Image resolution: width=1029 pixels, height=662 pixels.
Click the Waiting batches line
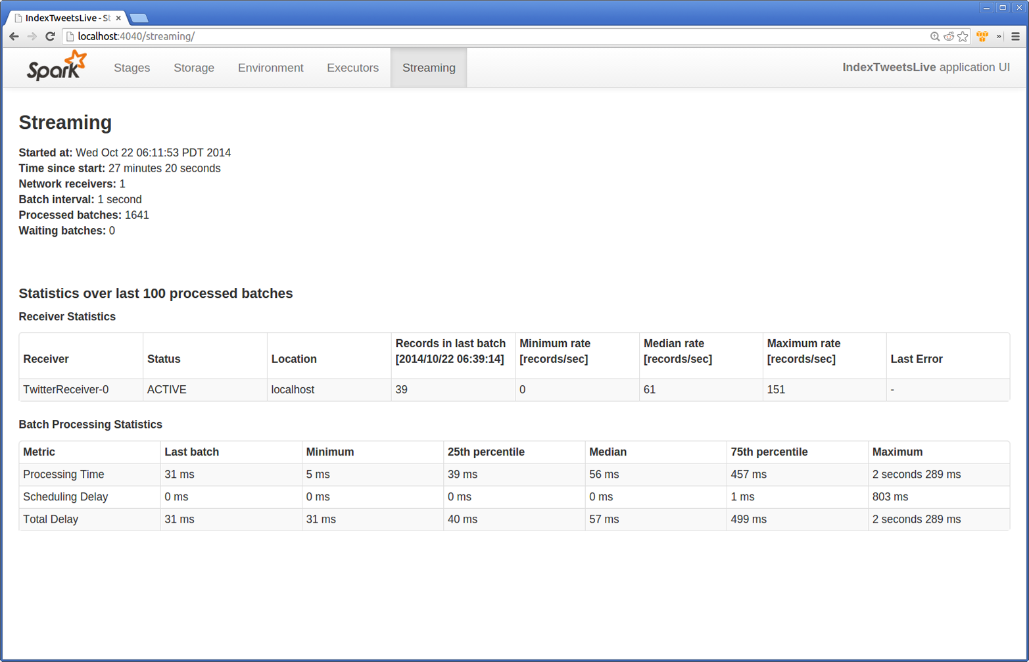66,231
